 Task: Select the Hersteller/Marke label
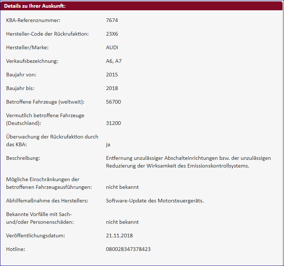coord(27,47)
